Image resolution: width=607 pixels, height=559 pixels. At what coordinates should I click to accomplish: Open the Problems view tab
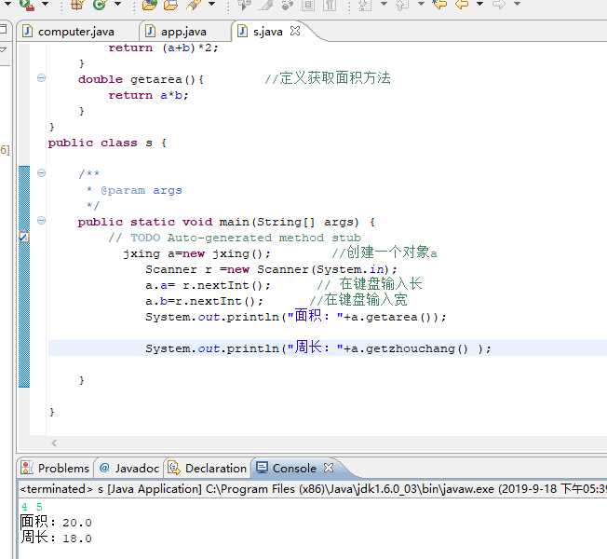tap(63, 469)
